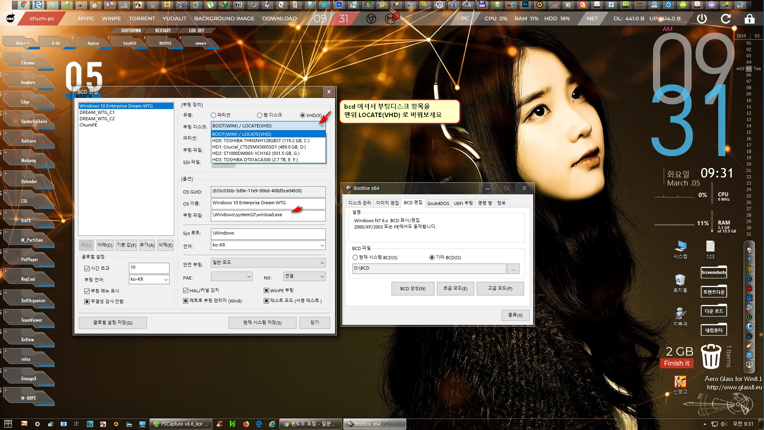Click BACKGROUND IMAGE in top menu bar

(x=224, y=19)
